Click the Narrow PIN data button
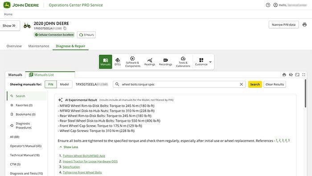This screenshot has height=176, width=312. point(283,25)
